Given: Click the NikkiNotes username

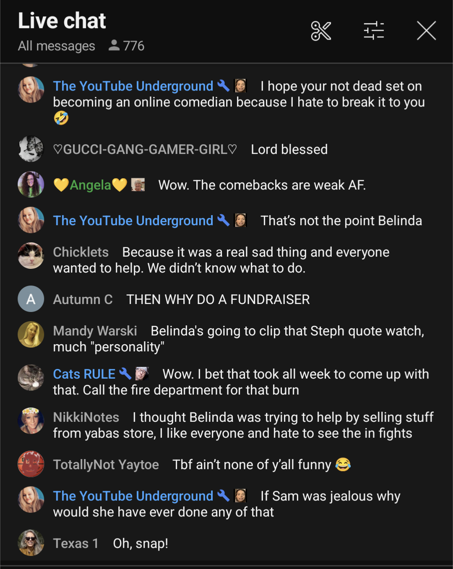Looking at the screenshot, I should point(86,417).
